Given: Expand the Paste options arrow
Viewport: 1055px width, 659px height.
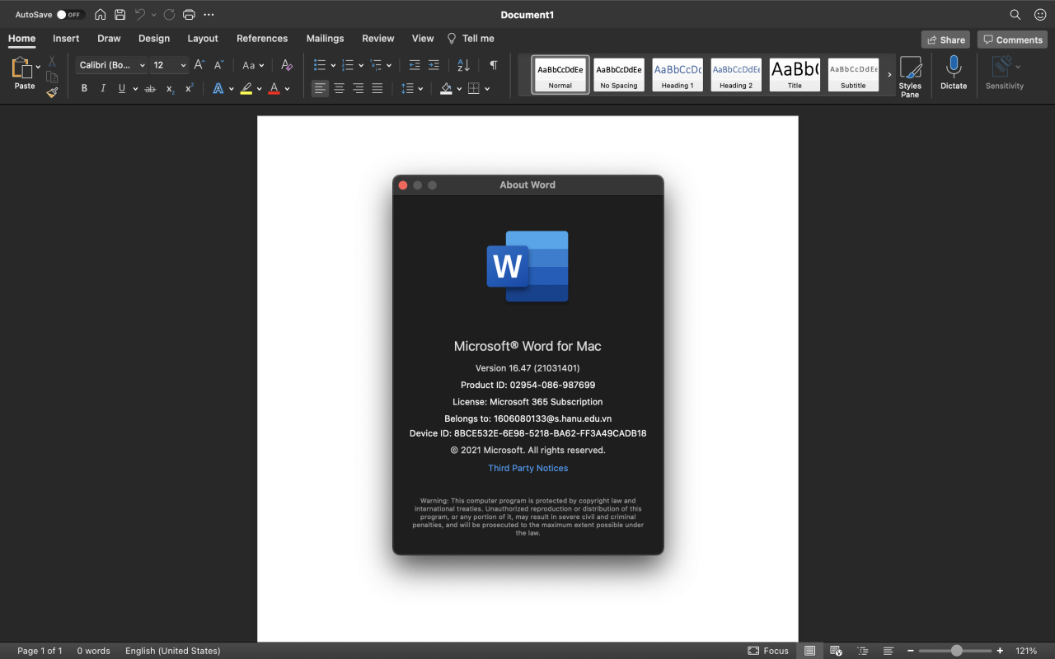Looking at the screenshot, I should coord(38,67).
